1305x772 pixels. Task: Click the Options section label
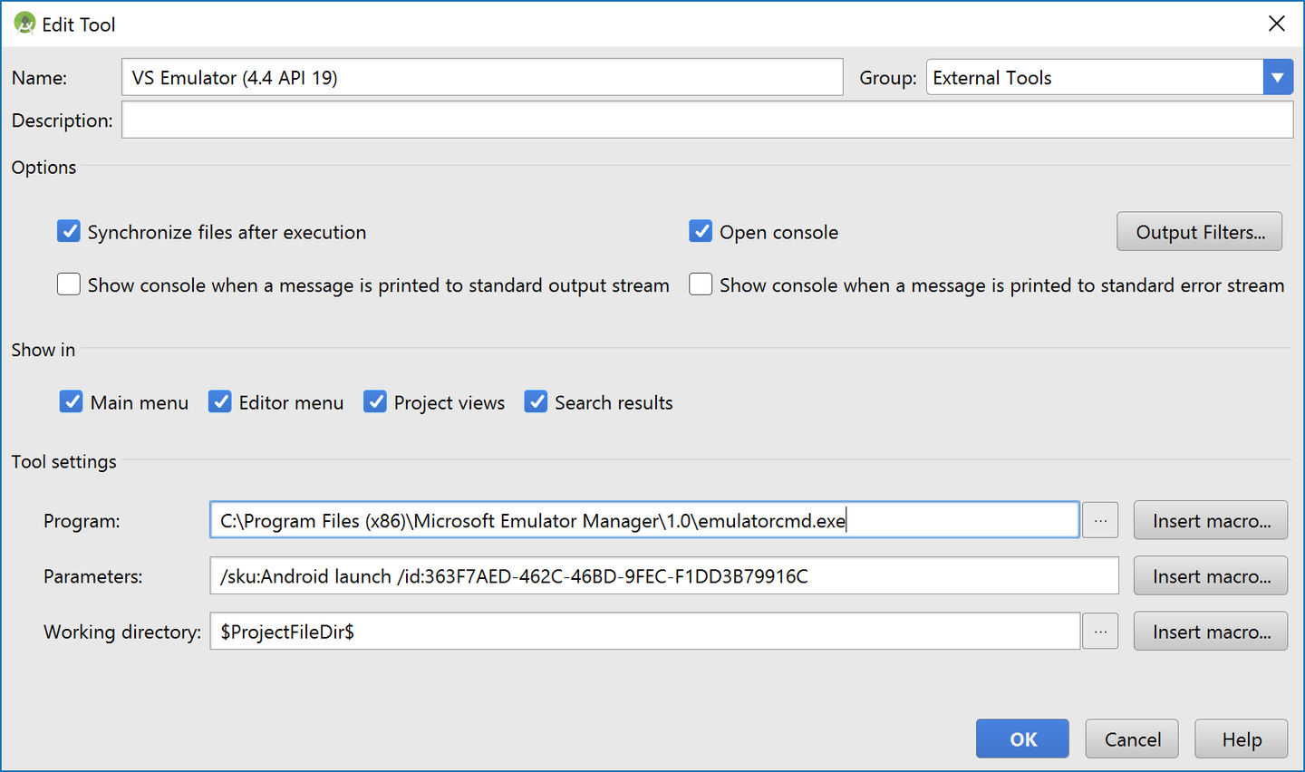[x=43, y=167]
